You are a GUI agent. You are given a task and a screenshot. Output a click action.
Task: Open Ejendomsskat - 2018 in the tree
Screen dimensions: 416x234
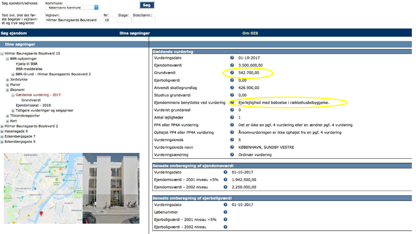[33, 105]
